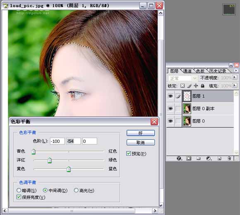Click the trash icon to delete layer

coord(229,158)
